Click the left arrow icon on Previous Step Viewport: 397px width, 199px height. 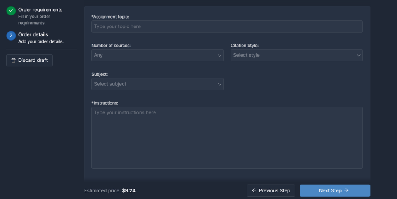[254, 190]
